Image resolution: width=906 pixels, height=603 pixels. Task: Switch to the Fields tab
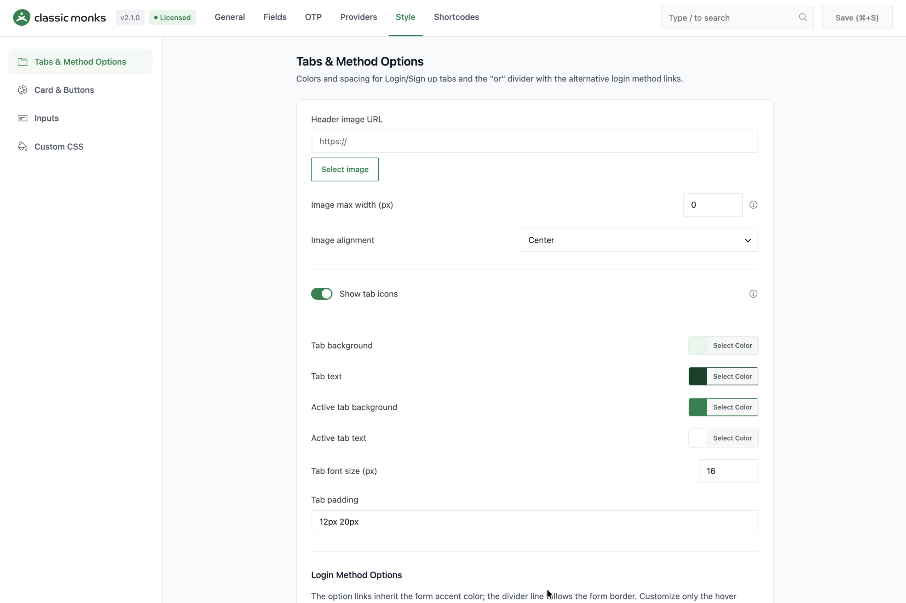[x=275, y=17]
